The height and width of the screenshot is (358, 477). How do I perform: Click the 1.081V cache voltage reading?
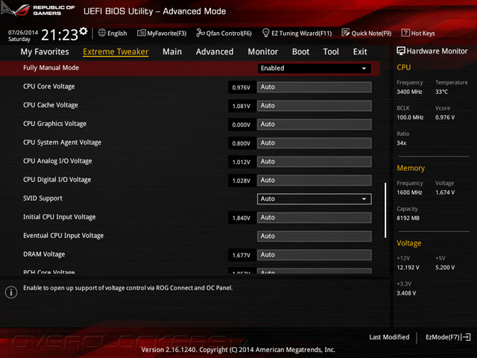tap(241, 106)
